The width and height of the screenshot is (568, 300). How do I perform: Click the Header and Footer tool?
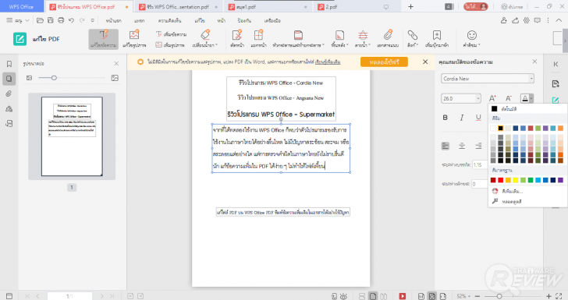pos(299,39)
